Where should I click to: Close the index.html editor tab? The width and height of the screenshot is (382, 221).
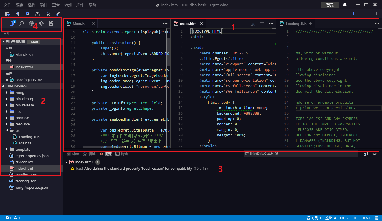202,24
